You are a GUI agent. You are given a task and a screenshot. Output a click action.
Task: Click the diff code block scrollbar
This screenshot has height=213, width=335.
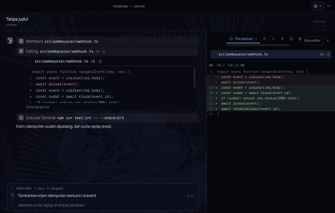click(x=194, y=77)
